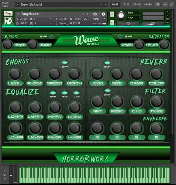Screen dimensions: 176x185
Task: Click previous multi preset arrow in top bar
Action: (x=101, y=4)
